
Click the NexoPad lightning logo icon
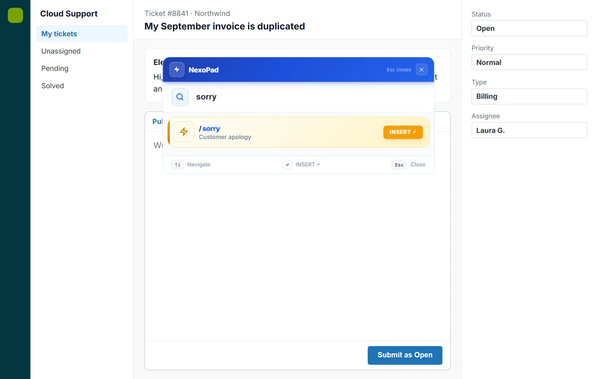click(x=177, y=70)
